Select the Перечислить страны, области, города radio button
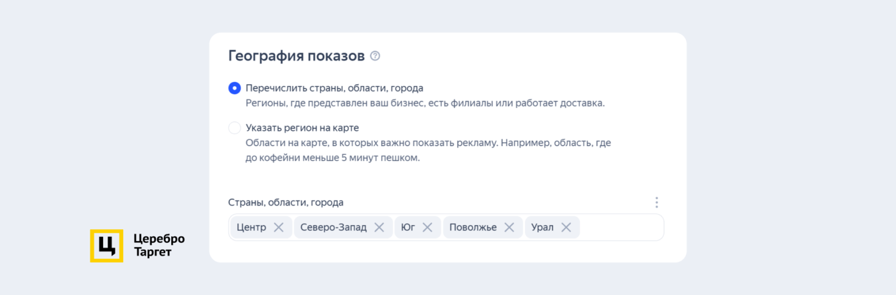This screenshot has width=896, height=295. point(235,88)
